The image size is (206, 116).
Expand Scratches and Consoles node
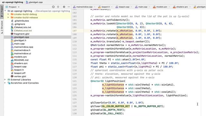click(5, 83)
